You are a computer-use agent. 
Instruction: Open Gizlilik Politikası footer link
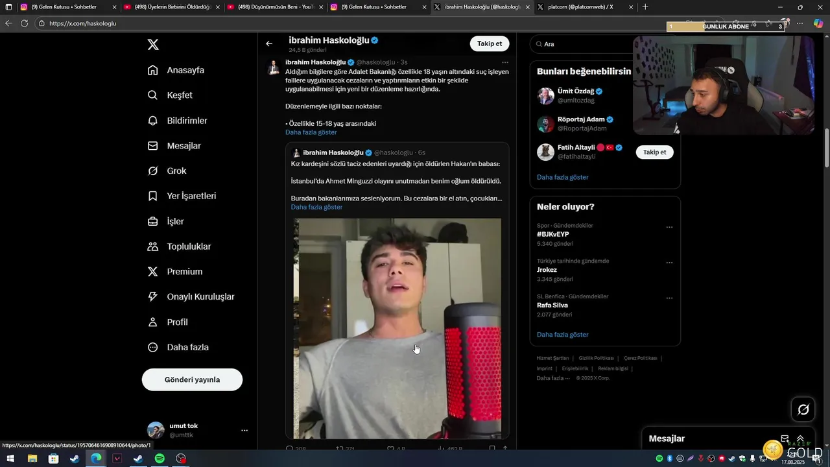(597, 358)
